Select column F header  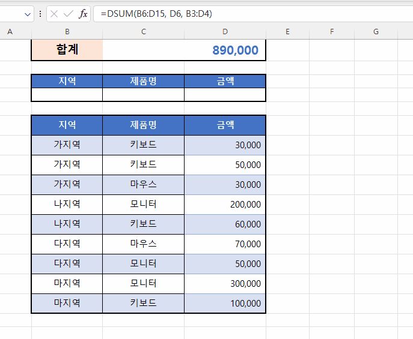[332, 32]
